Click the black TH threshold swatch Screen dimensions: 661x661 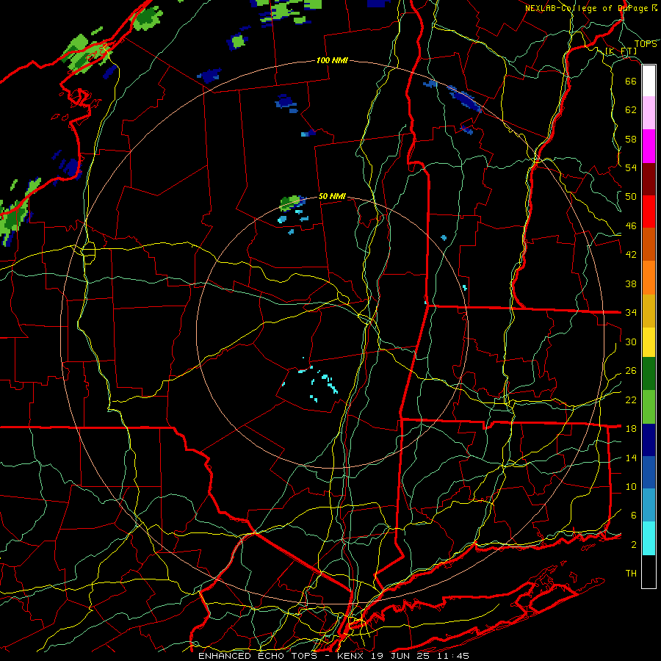pyautogui.click(x=649, y=571)
